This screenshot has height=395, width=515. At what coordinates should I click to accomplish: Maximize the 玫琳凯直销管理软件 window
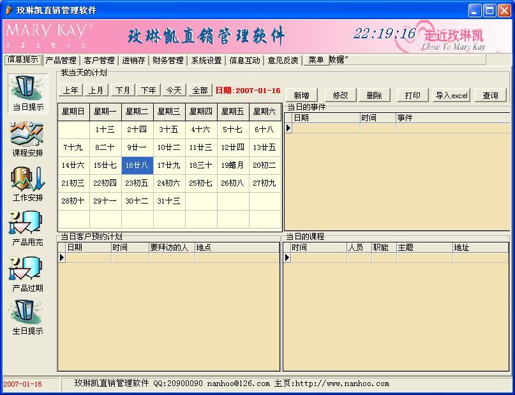click(x=489, y=10)
